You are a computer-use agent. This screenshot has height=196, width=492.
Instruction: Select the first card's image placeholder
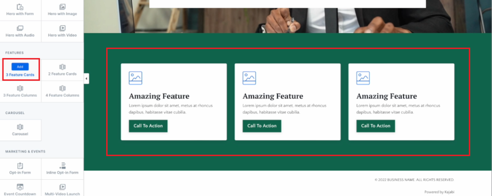point(135,78)
